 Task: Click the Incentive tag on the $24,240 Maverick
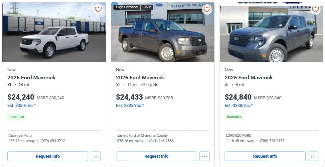17,117
